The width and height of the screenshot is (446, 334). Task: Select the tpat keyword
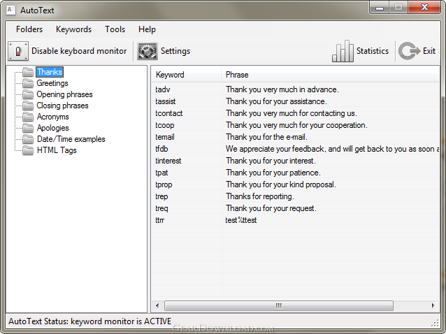[161, 173]
